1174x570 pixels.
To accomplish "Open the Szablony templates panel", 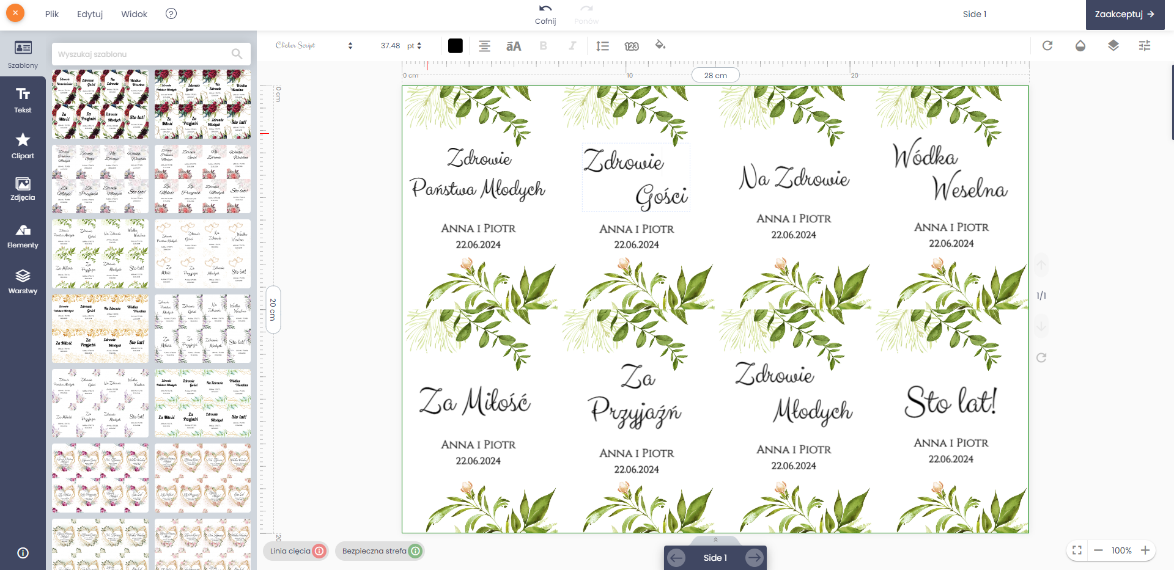I will [23, 54].
